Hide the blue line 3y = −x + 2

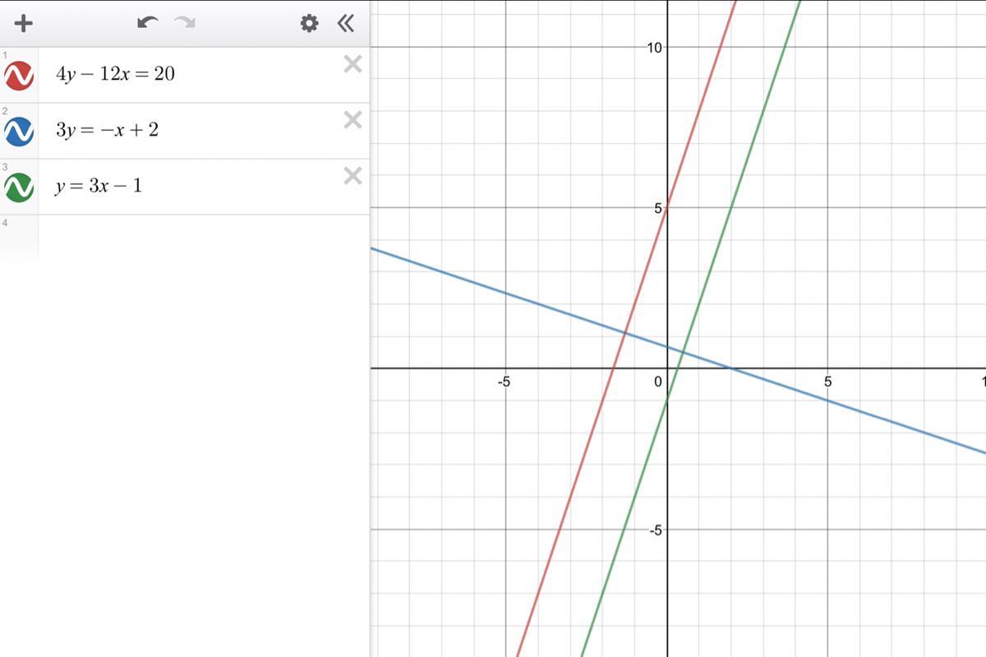coord(19,131)
